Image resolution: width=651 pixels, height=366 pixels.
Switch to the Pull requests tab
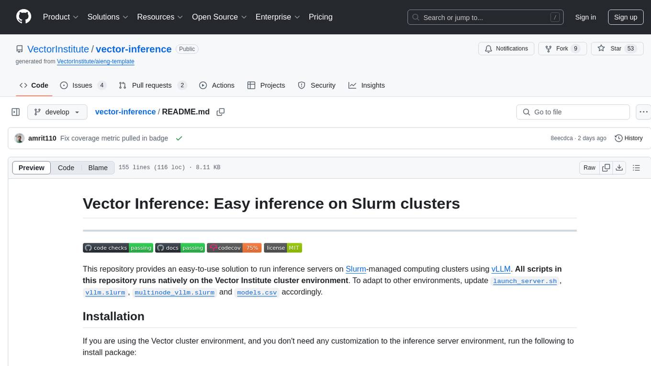(x=153, y=85)
